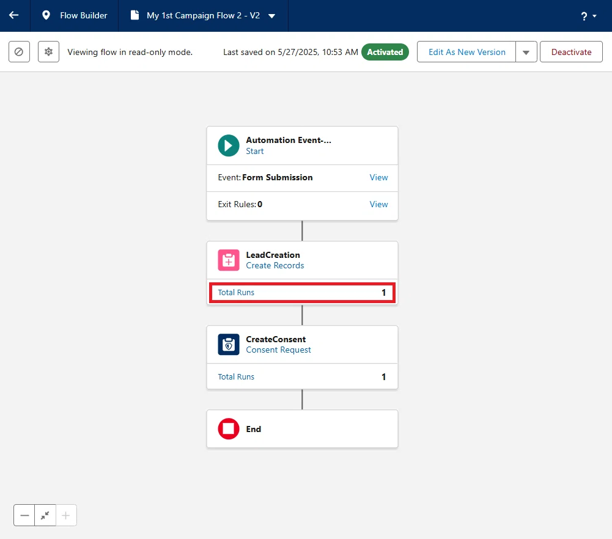View the Form Submission event details

(378, 177)
